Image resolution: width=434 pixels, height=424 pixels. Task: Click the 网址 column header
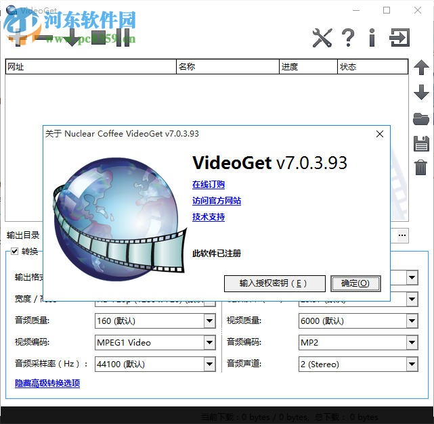[x=91, y=67]
